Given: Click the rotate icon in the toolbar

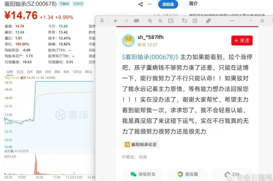Looking at the screenshot, I should tap(185, 20).
